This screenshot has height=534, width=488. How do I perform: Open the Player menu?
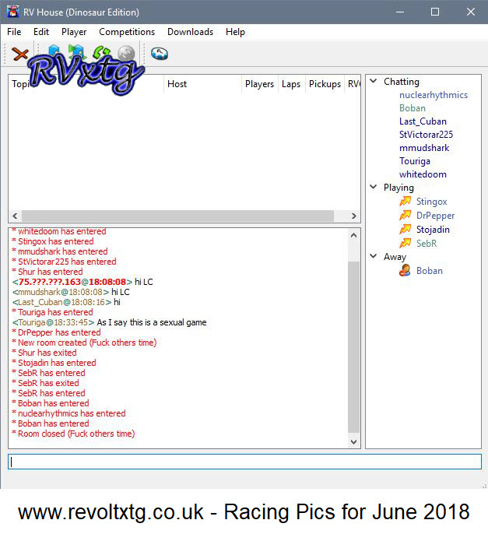pyautogui.click(x=74, y=32)
